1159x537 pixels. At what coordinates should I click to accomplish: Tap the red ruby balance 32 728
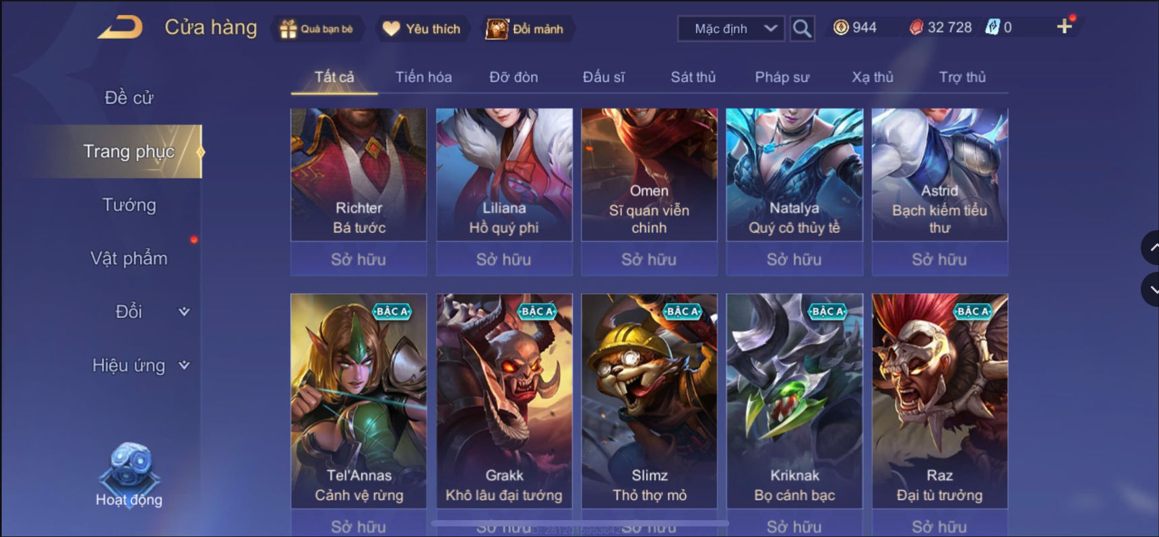pos(941,28)
